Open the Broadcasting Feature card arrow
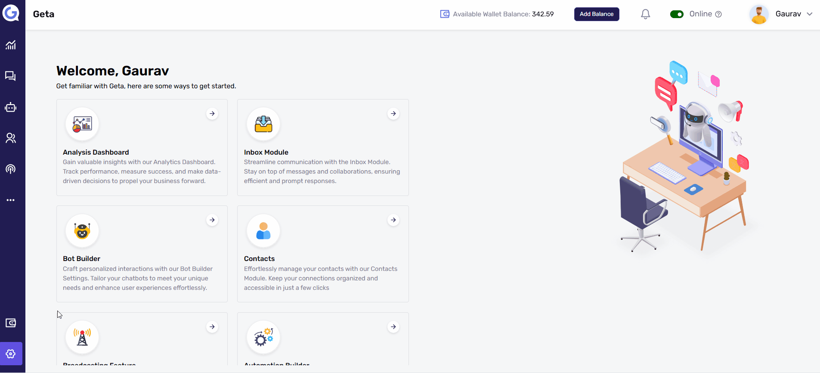The width and height of the screenshot is (820, 373). [212, 327]
